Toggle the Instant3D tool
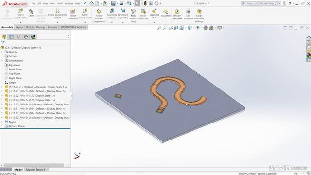The image size is (311, 175). [165, 13]
